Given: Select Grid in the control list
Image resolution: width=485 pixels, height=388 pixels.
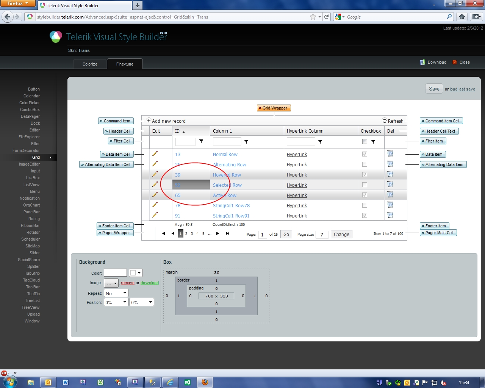Looking at the screenshot, I should click(36, 157).
